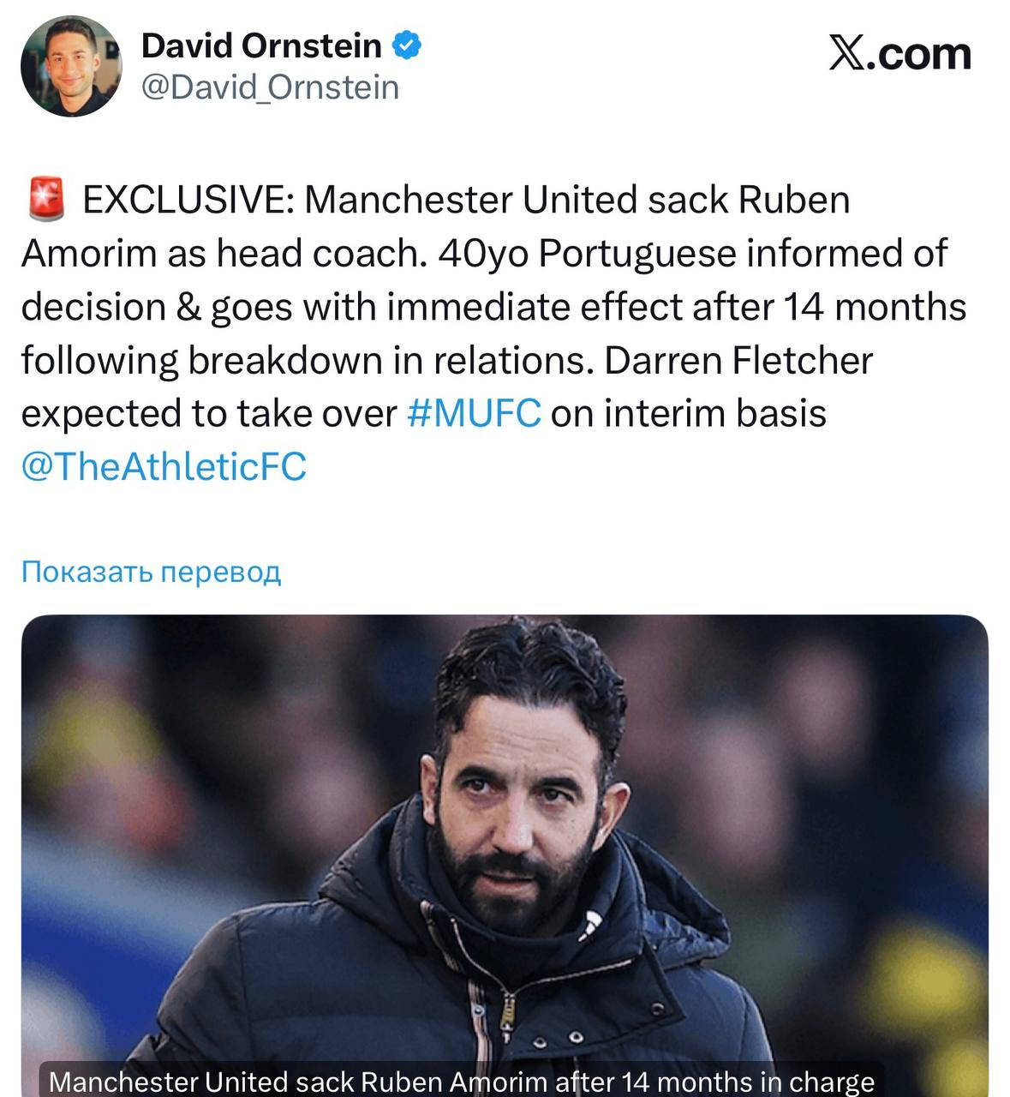Click expected to take over text
Screen dimensions: 1010x1097
(208, 414)
